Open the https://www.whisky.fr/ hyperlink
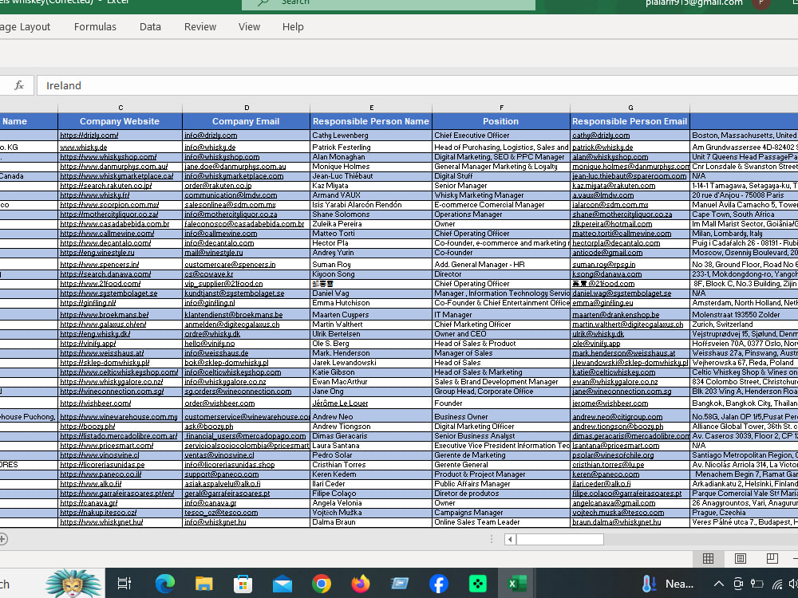The height and width of the screenshot is (598, 798). [95, 195]
